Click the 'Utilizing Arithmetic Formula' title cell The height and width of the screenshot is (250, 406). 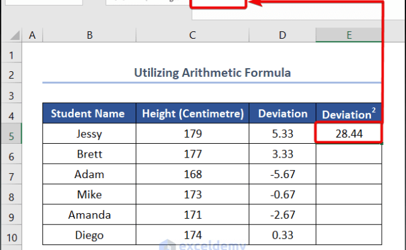(212, 72)
